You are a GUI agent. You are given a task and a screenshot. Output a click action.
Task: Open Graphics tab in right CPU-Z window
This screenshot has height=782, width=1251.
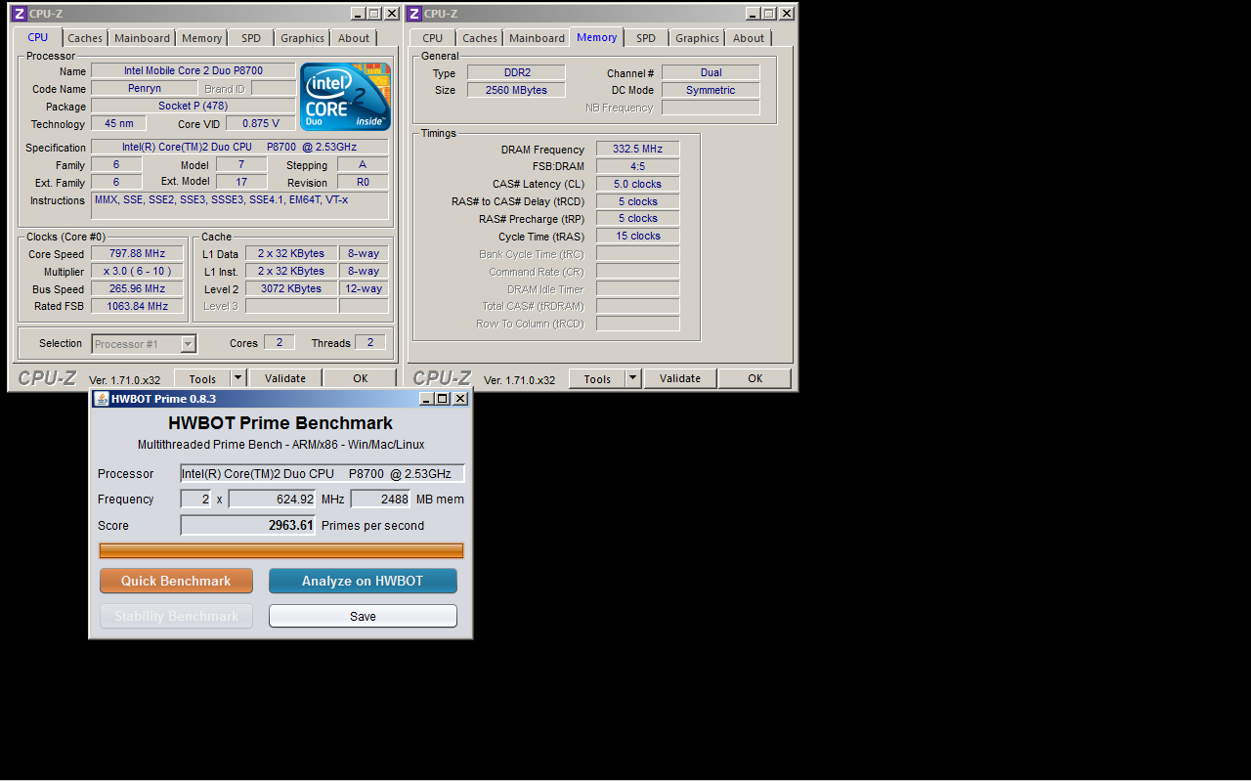pos(697,38)
